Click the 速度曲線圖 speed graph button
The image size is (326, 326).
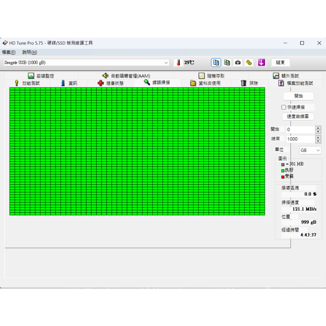point(298,117)
